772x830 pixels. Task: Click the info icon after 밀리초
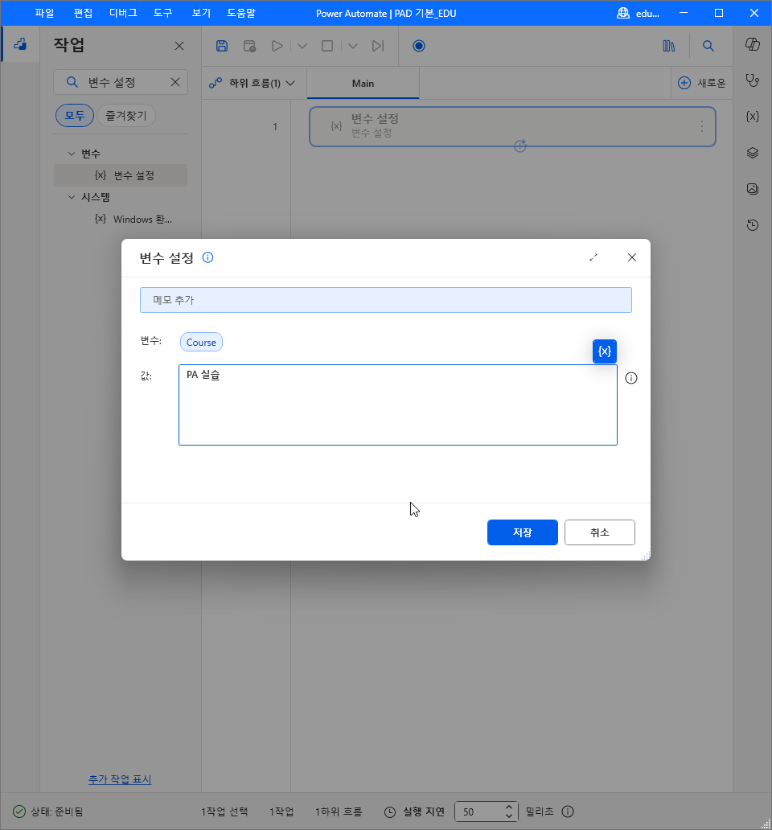click(x=568, y=812)
